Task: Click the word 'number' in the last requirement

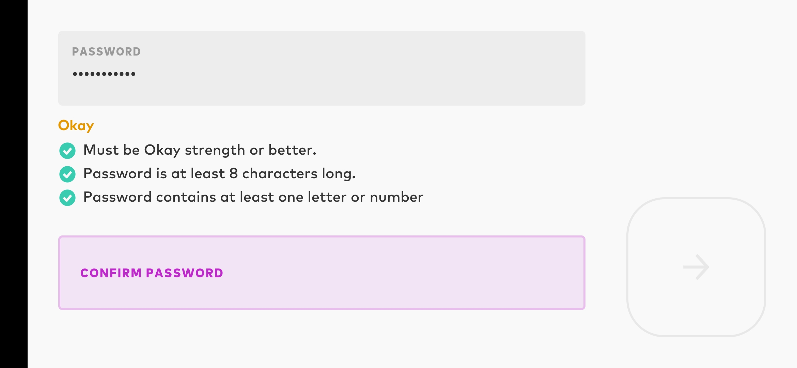Action: (396, 197)
